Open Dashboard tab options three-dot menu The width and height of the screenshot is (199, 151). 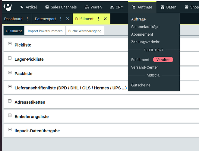[x=27, y=19]
